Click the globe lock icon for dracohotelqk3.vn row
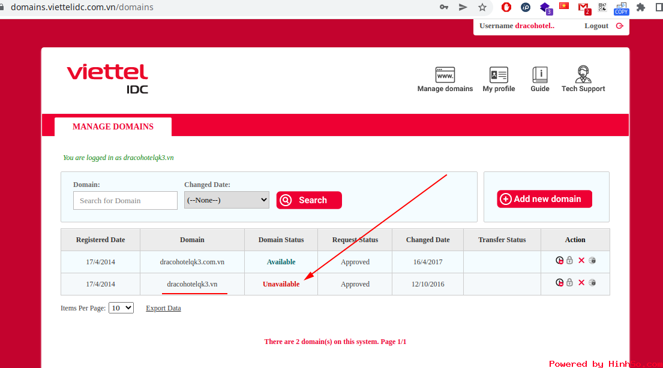Viewport: 663px width, 368px height. pos(592,282)
